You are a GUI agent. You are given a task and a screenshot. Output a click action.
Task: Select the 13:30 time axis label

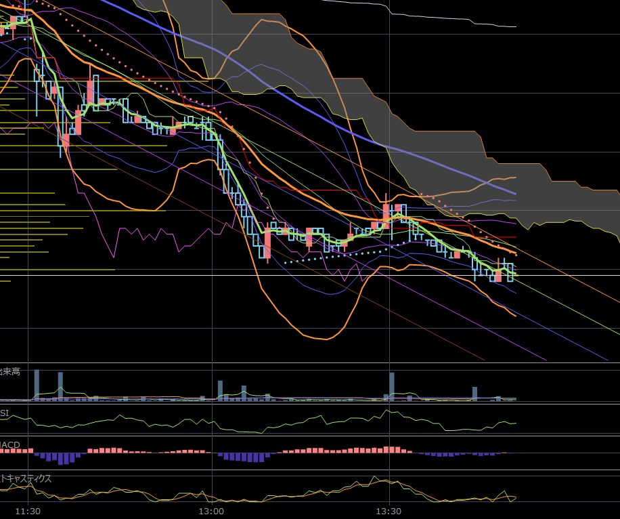coord(390,511)
